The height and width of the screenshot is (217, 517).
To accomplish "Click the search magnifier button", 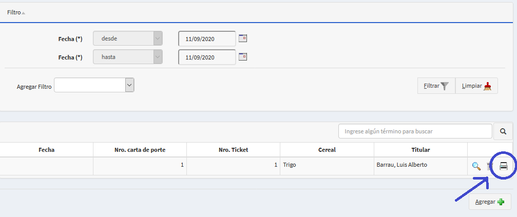I will coord(503,131).
